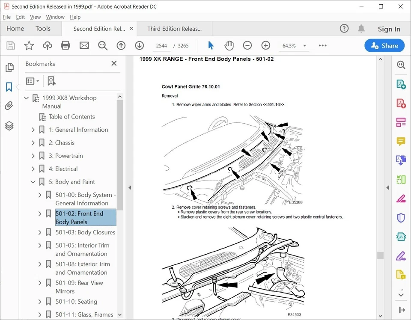Toggle the star favorite in the toolbar
The width and height of the screenshot is (411, 320).
coord(29,45)
